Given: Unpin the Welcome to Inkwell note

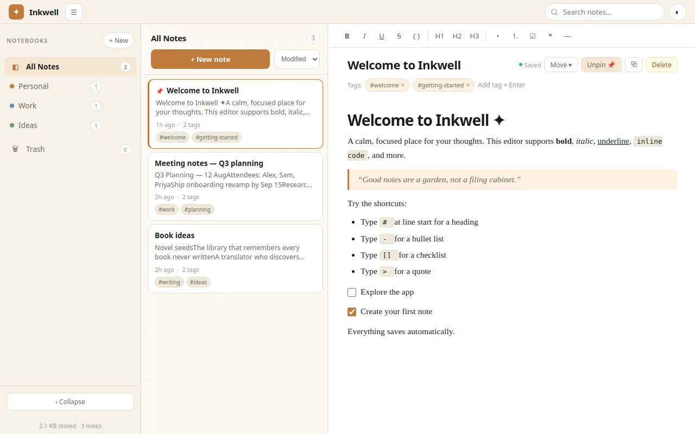Looking at the screenshot, I should (601, 65).
